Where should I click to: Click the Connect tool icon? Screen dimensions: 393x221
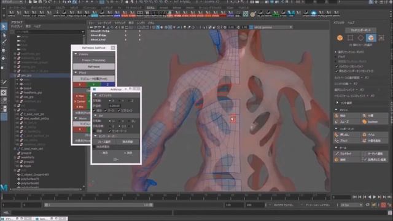click(337, 160)
